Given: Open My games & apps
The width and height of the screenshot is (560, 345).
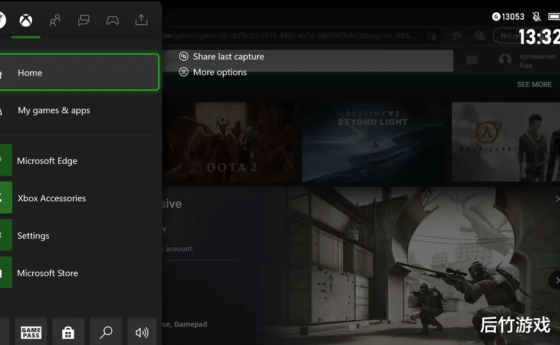Looking at the screenshot, I should [x=79, y=111].
